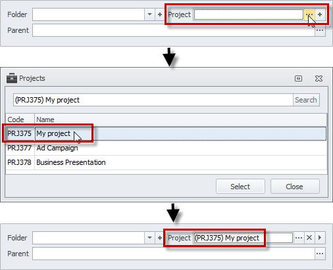Maximize the Projects dialog window
Screen dimensions: 333x270
pyautogui.click(x=298, y=78)
